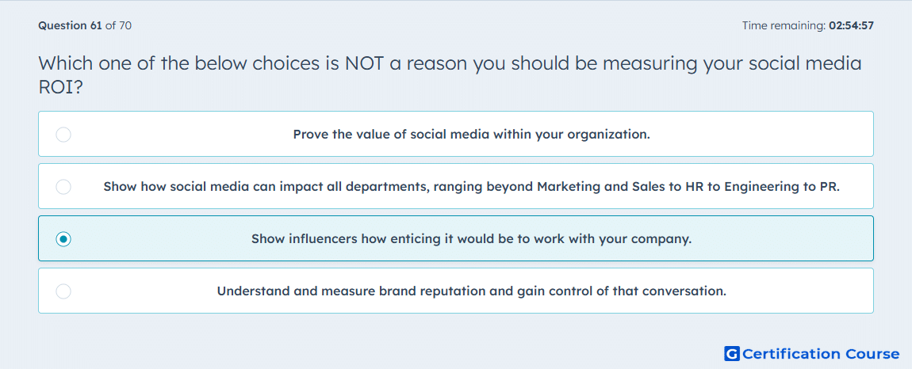Click the 02:54:57 countdown timer value

[x=851, y=25]
